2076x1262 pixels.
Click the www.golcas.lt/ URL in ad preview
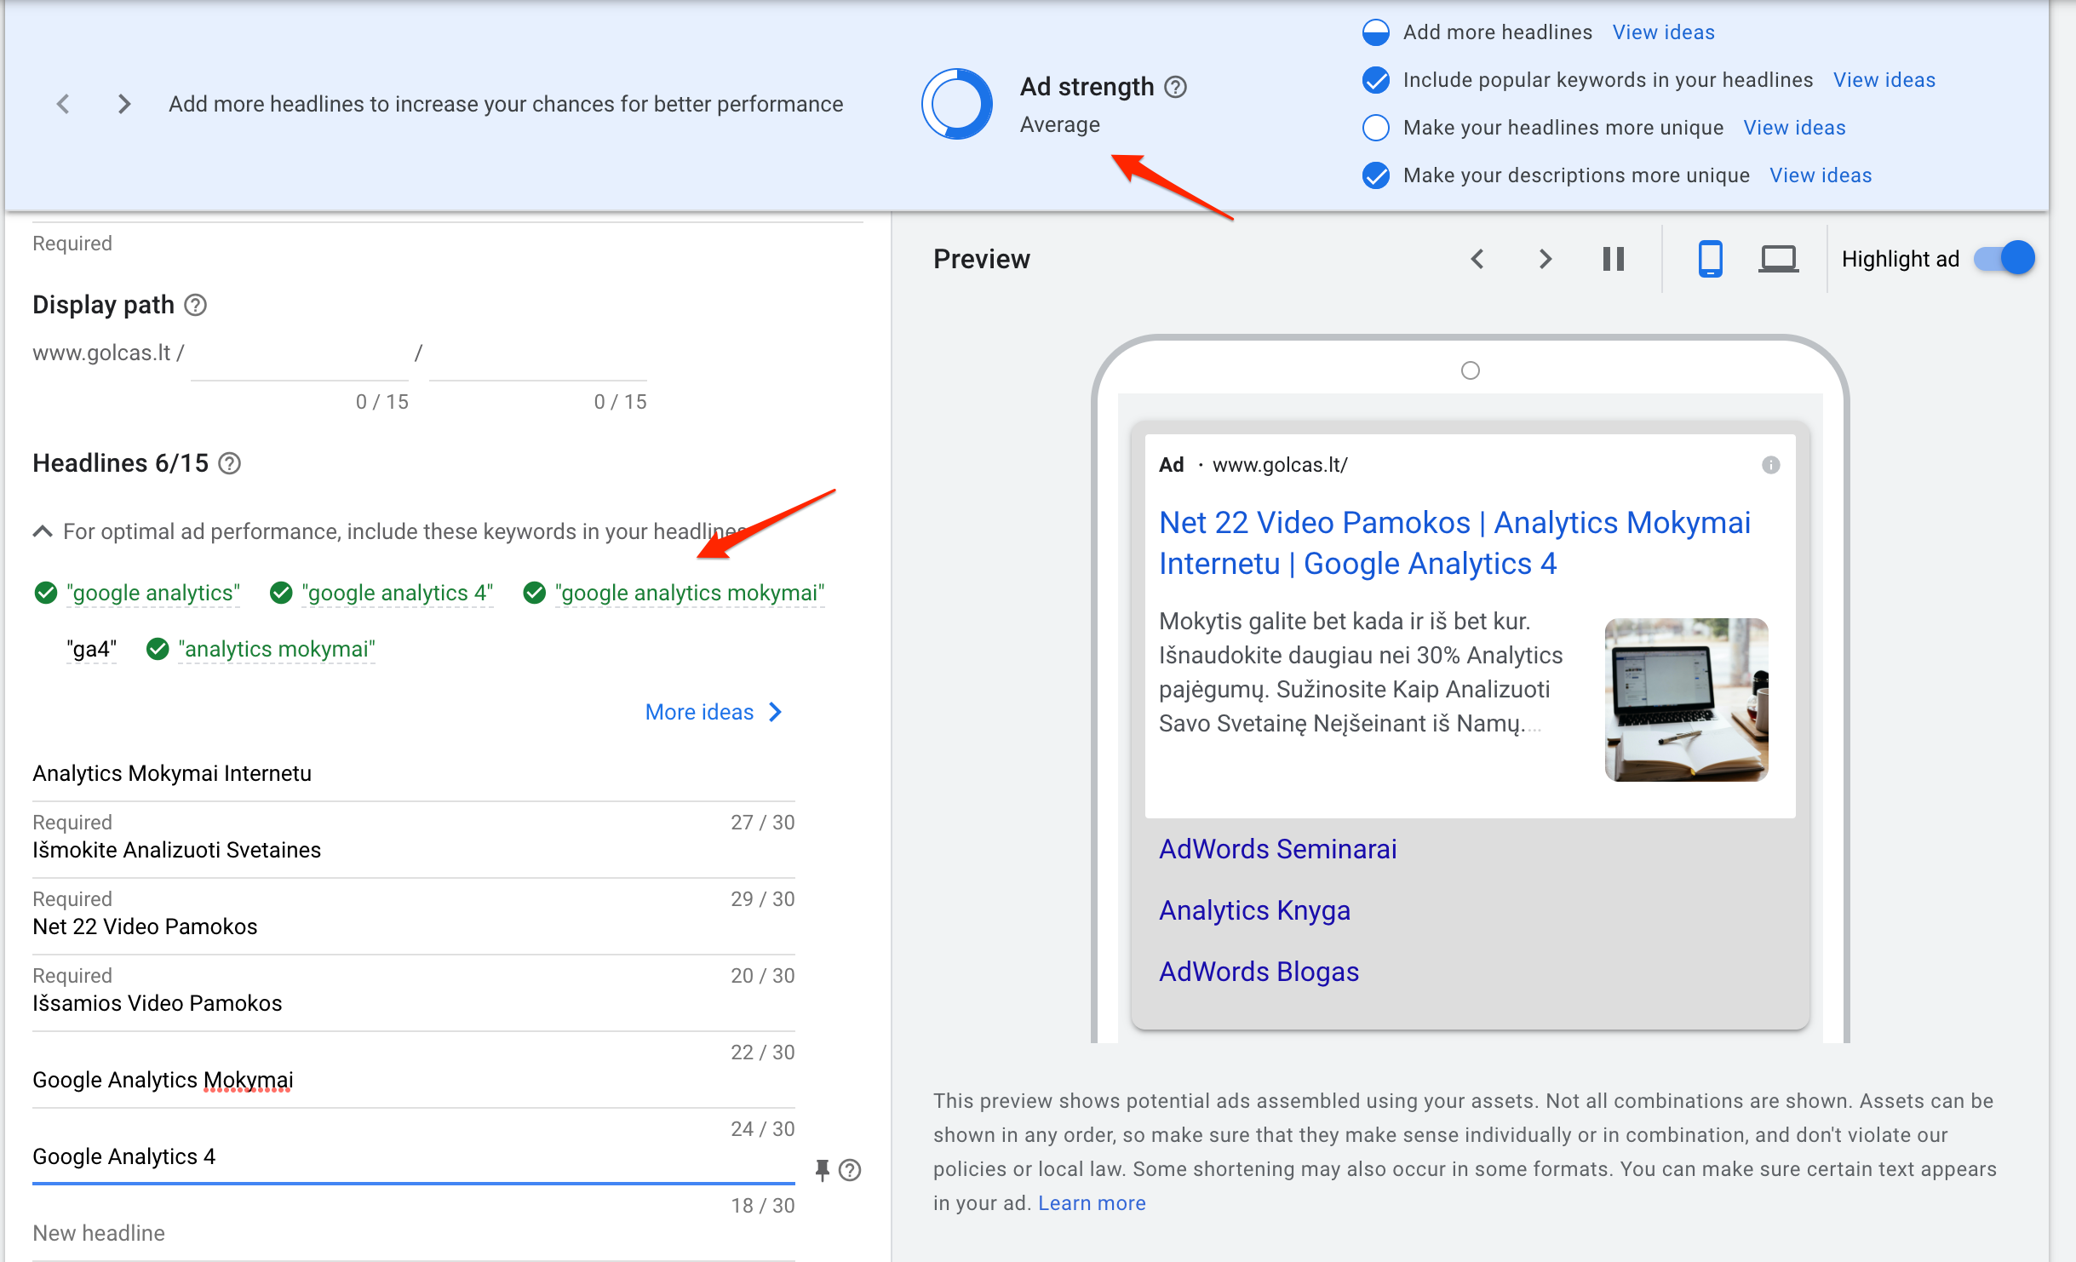pyautogui.click(x=1280, y=465)
